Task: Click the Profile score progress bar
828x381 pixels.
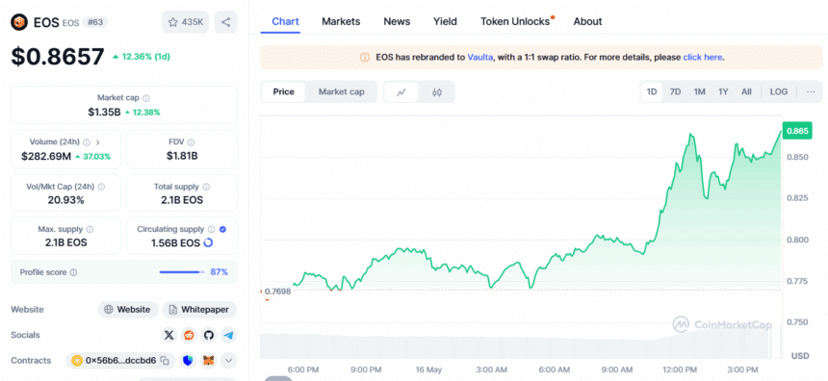Action: coord(182,272)
